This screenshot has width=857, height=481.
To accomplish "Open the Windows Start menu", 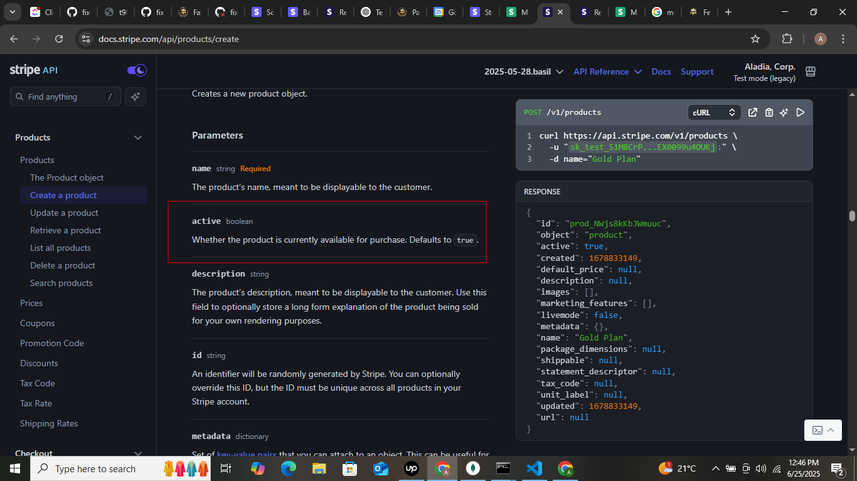I will tap(15, 468).
